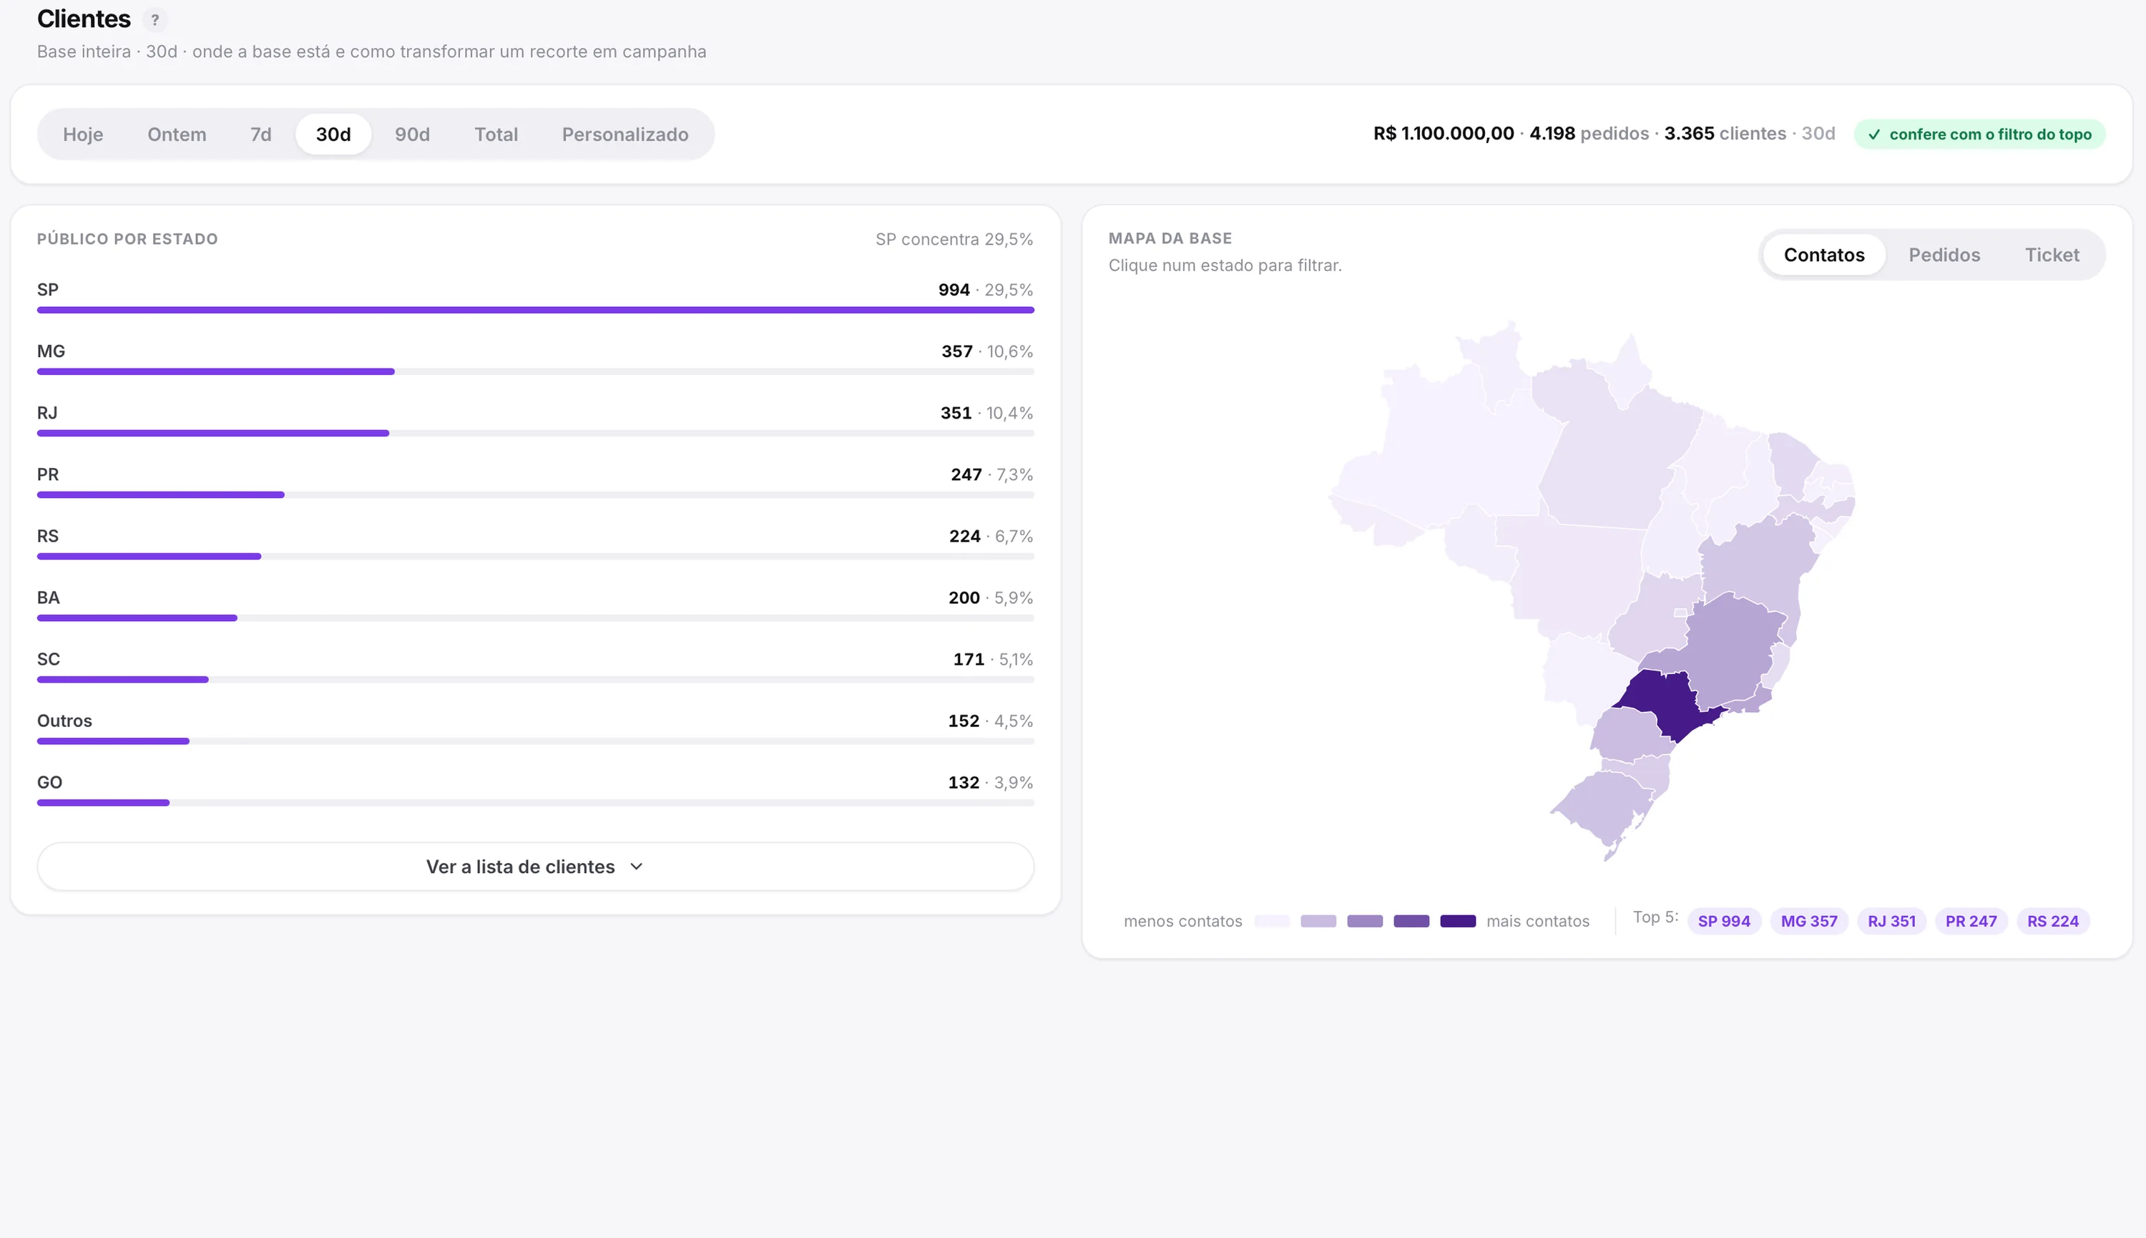Select the Hoje period filter
This screenshot has height=1238, width=2146.
coord(83,135)
